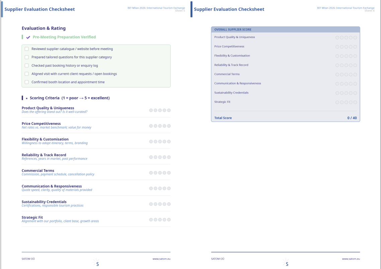Set Communication & Responsiveness to 1 in Scoring Criteria

pos(151,188)
